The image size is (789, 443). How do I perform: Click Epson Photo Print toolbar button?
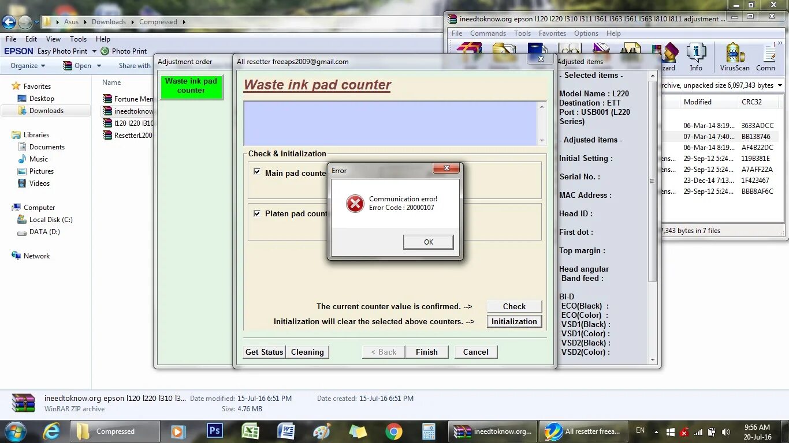(x=124, y=51)
